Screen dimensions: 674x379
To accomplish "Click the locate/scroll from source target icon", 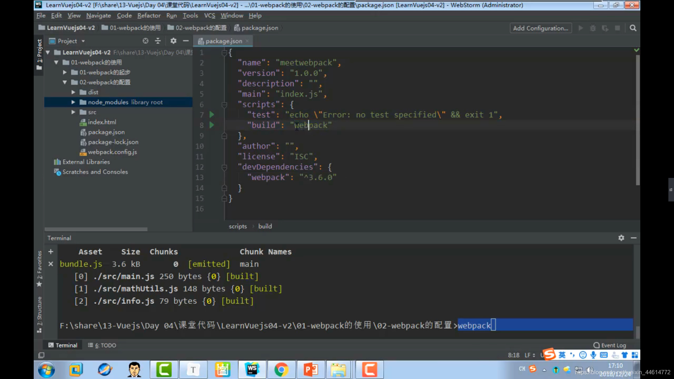I will pyautogui.click(x=145, y=41).
